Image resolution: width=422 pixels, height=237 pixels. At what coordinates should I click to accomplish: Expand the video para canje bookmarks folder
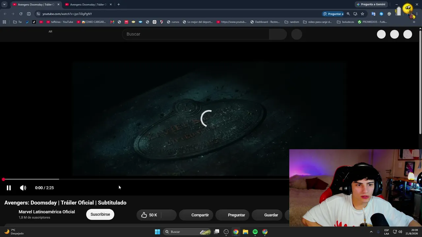point(317,22)
